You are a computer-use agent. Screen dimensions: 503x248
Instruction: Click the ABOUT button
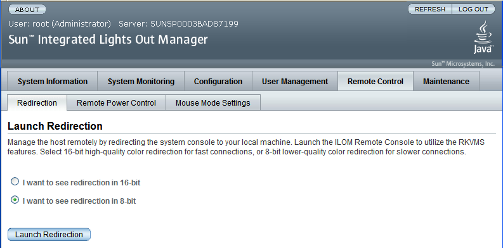click(x=27, y=9)
